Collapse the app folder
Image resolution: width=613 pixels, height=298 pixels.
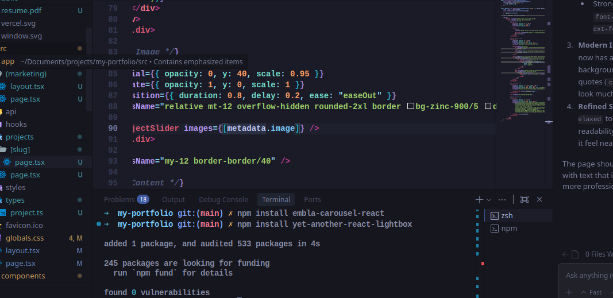(x=8, y=61)
